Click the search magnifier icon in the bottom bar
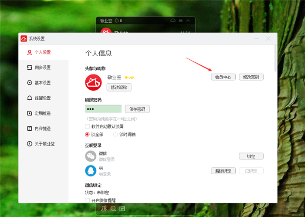Image resolution: width=305 pixels, height=217 pixels. [x=113, y=208]
